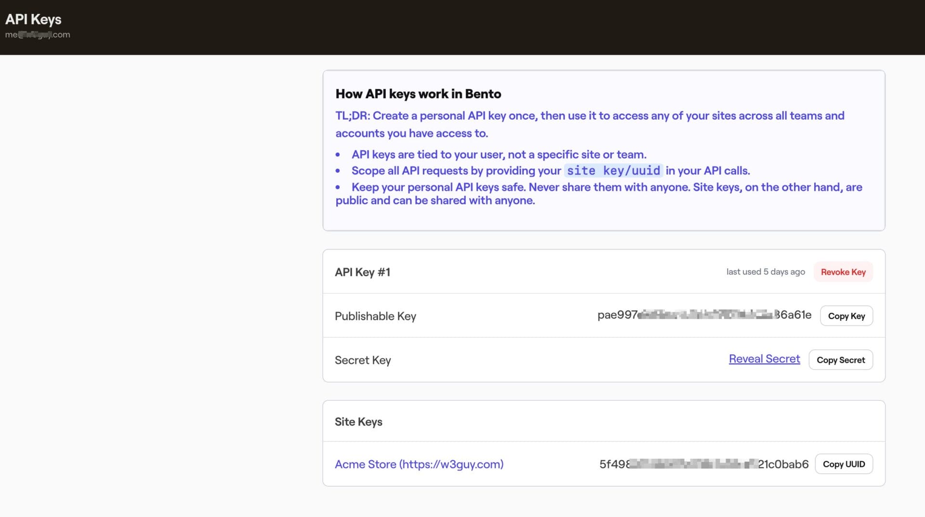Image resolution: width=925 pixels, height=517 pixels.
Task: Click the Site Keys section heading
Action: [x=358, y=422]
